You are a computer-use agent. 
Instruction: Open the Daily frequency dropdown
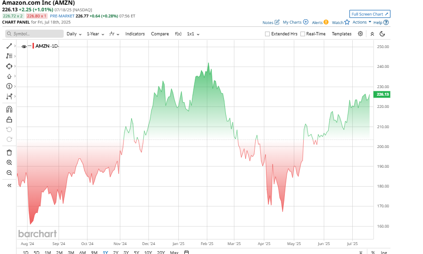74,34
